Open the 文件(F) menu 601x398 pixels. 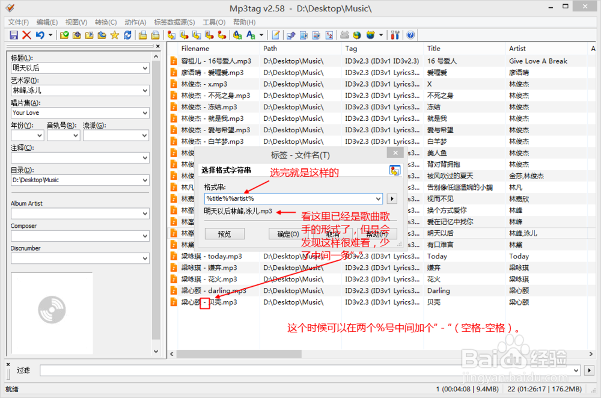click(x=19, y=22)
